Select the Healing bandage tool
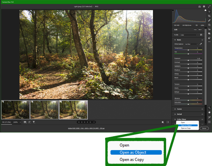 click(209, 20)
